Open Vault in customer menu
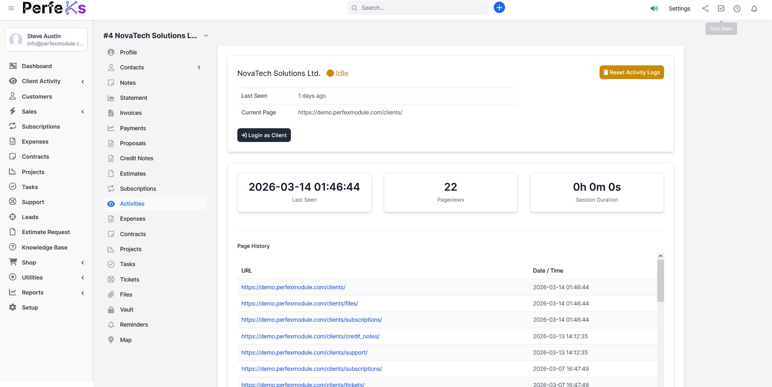The image size is (772, 387). (127, 310)
